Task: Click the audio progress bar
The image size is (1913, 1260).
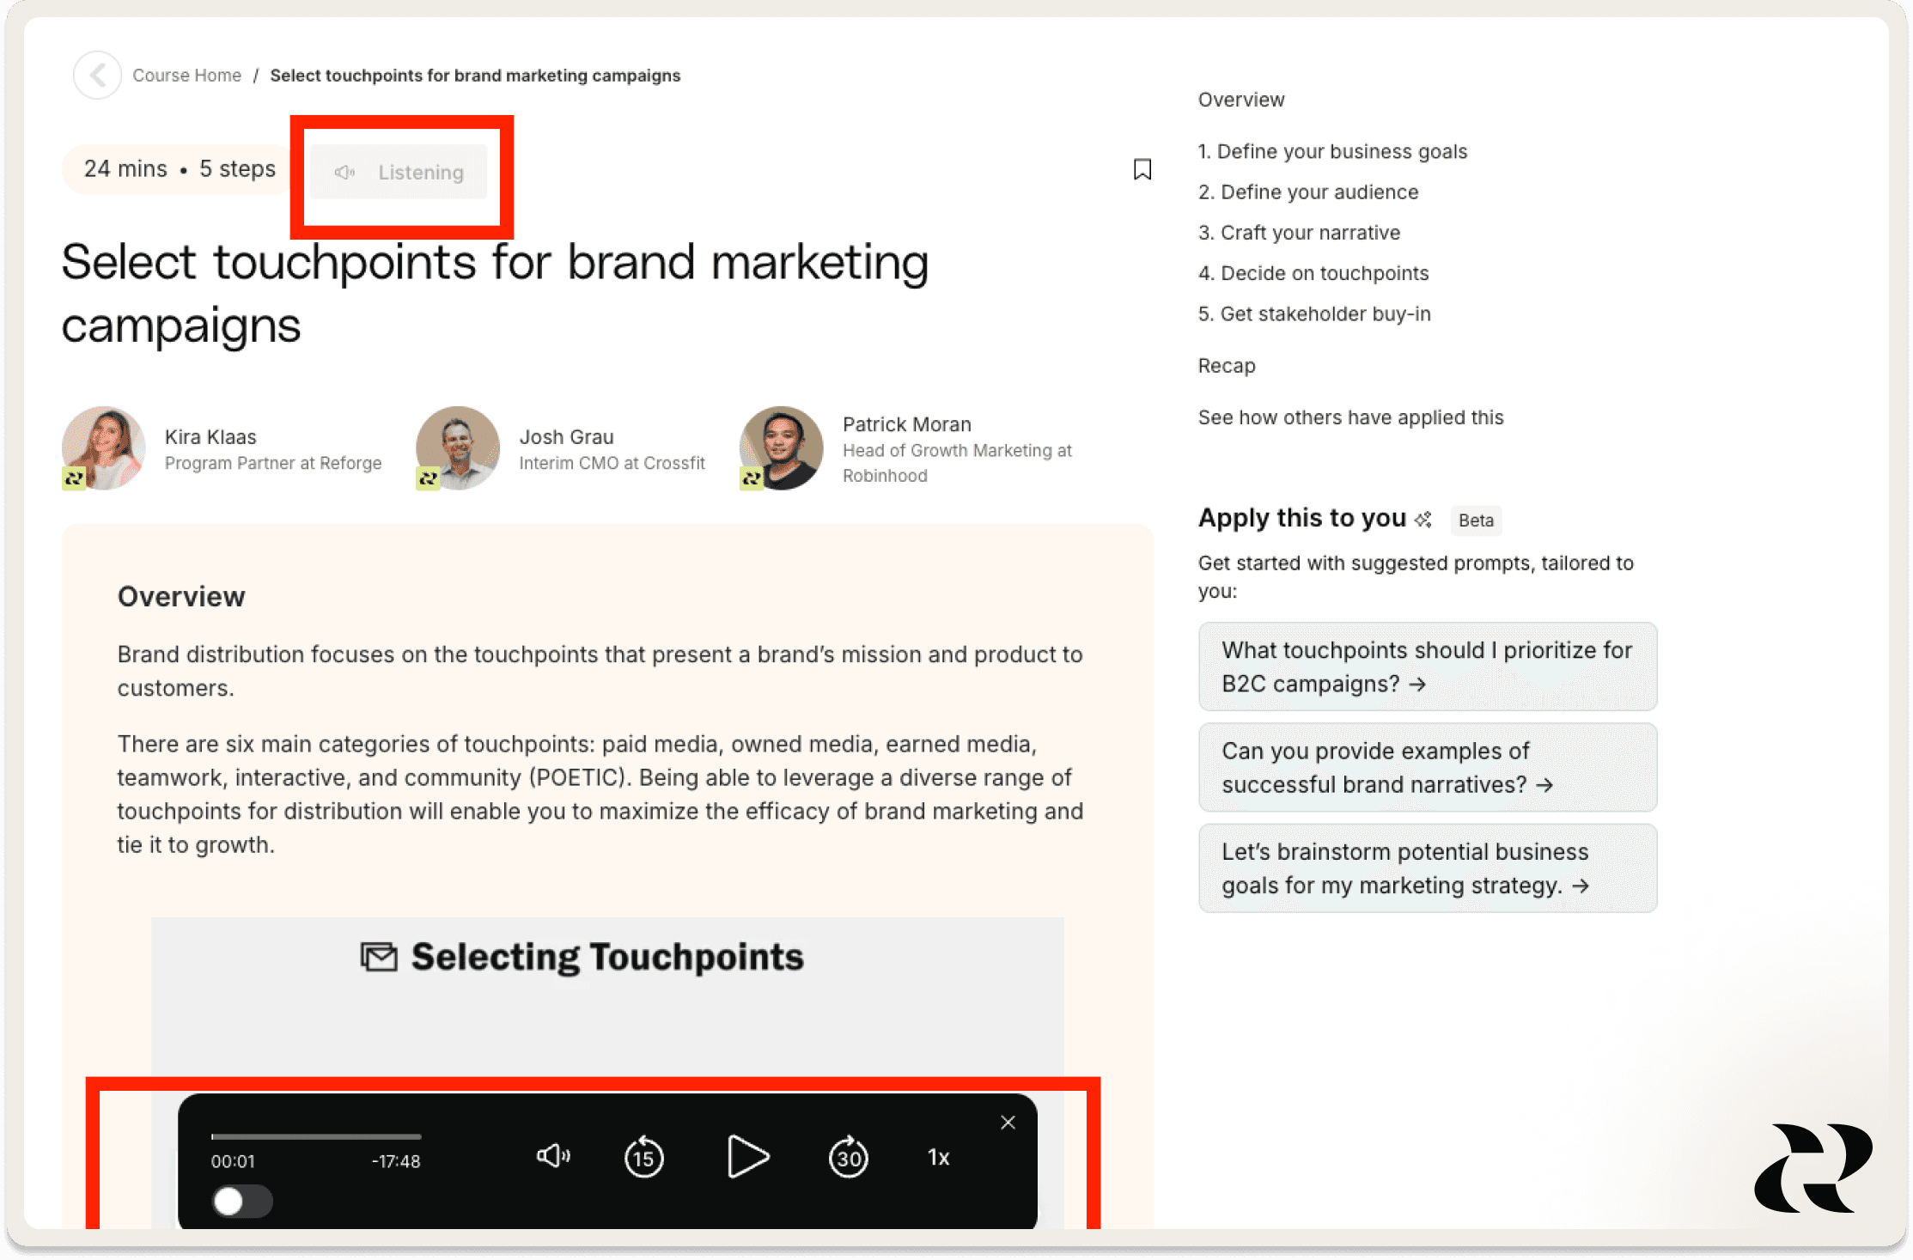Action: (x=316, y=1136)
